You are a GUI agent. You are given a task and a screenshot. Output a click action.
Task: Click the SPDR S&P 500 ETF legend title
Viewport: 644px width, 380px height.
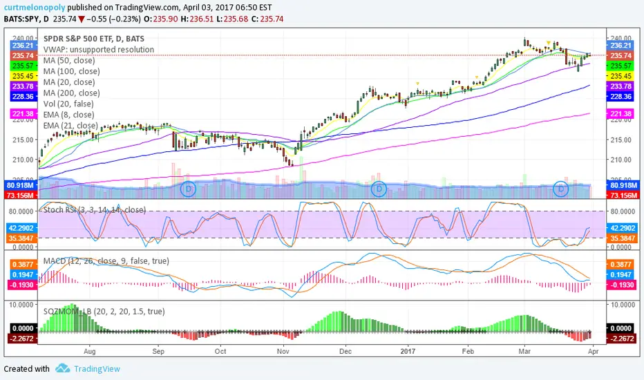pos(94,39)
